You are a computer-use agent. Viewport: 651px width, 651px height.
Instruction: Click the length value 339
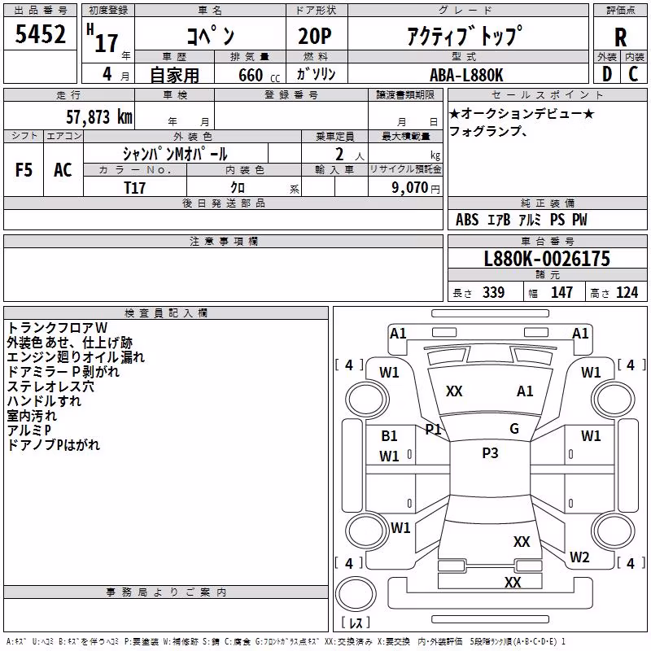tap(494, 293)
